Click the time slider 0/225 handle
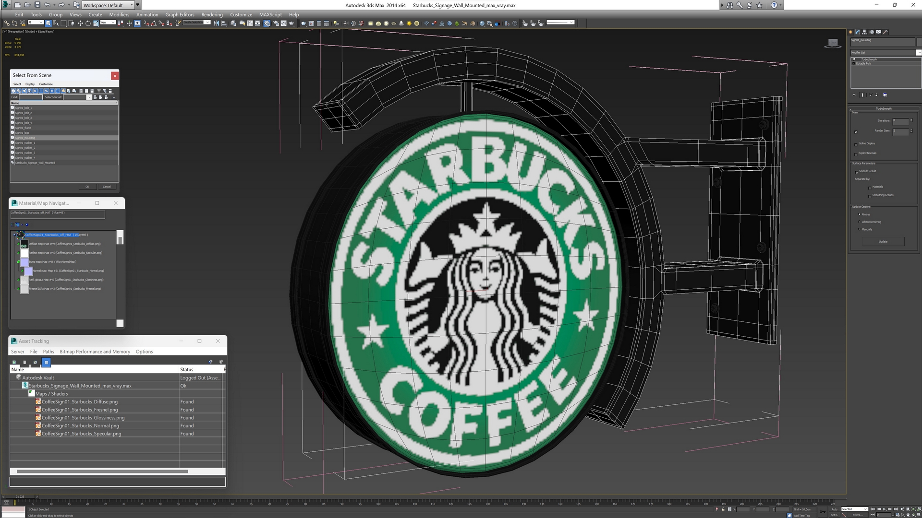The height and width of the screenshot is (518, 922). coord(20,496)
